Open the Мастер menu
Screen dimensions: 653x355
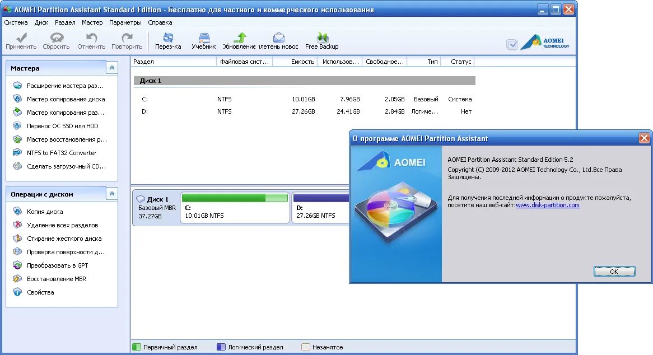(x=92, y=22)
